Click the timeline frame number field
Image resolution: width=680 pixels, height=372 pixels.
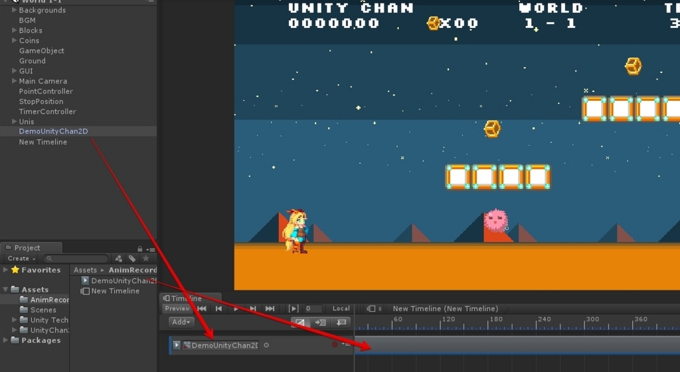tap(313, 309)
